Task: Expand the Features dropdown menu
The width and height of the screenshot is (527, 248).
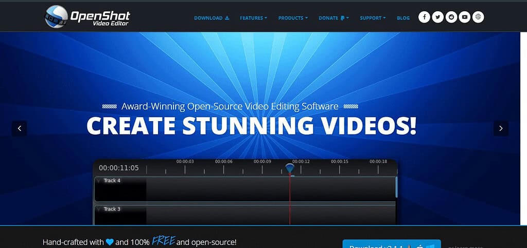Action: tap(253, 18)
